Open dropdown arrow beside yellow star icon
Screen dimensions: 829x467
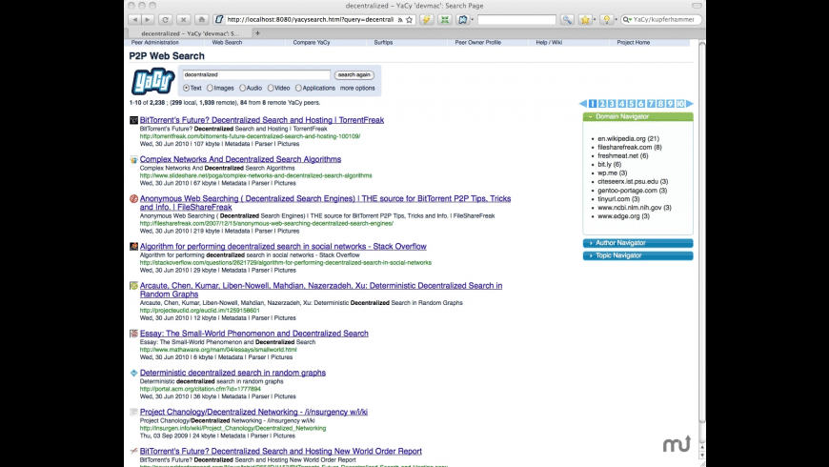[x=595, y=20]
